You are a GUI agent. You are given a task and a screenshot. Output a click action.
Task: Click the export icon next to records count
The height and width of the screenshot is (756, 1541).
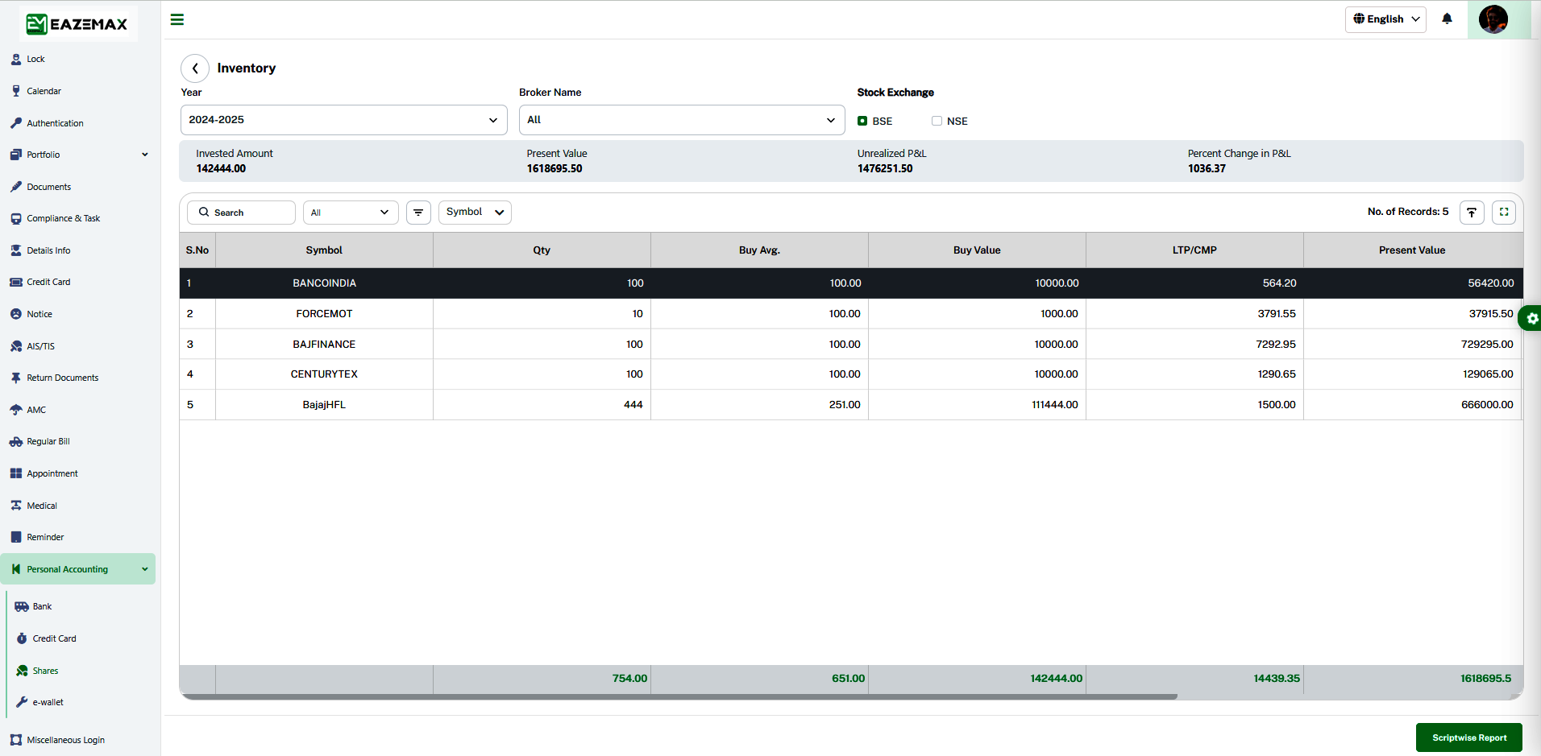(1472, 213)
